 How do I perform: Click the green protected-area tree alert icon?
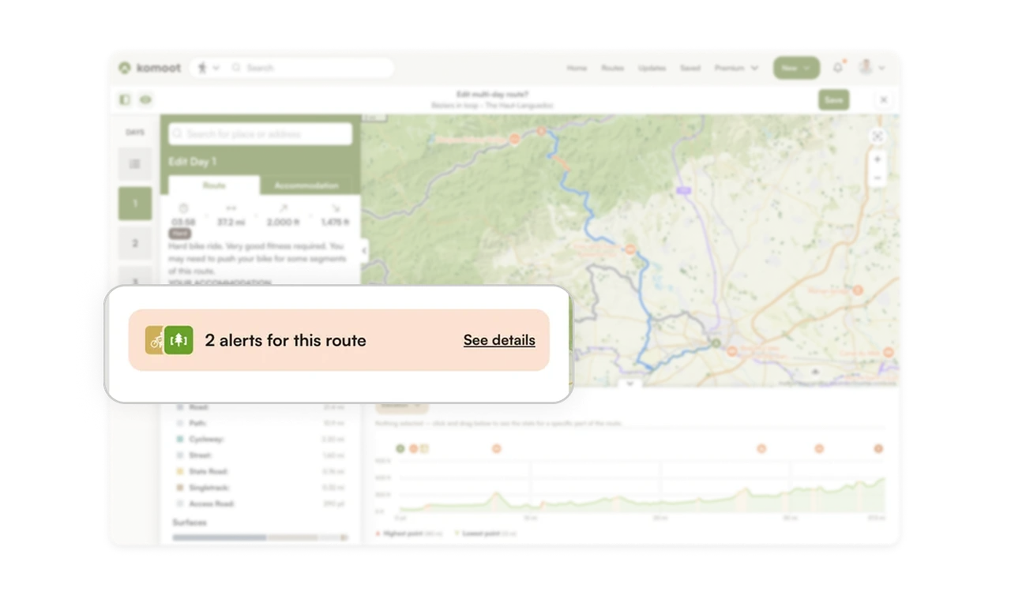[179, 340]
